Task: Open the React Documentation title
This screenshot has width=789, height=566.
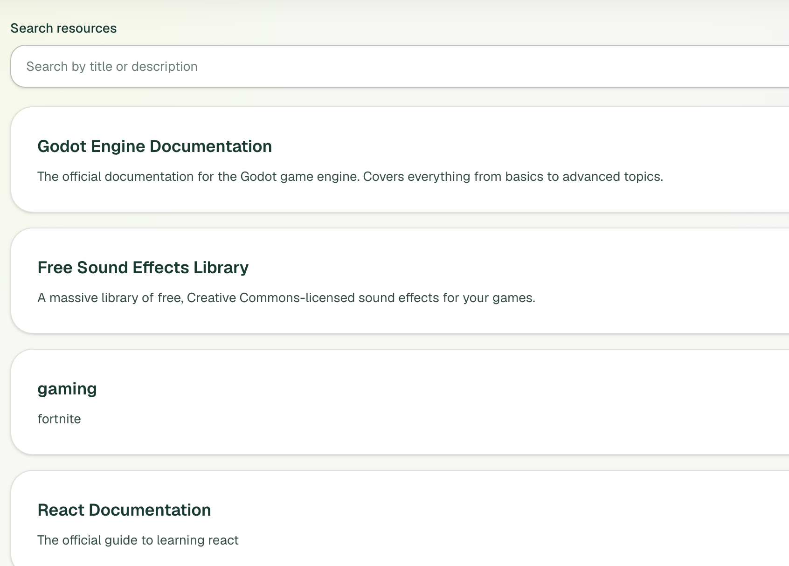Action: pyautogui.click(x=124, y=510)
